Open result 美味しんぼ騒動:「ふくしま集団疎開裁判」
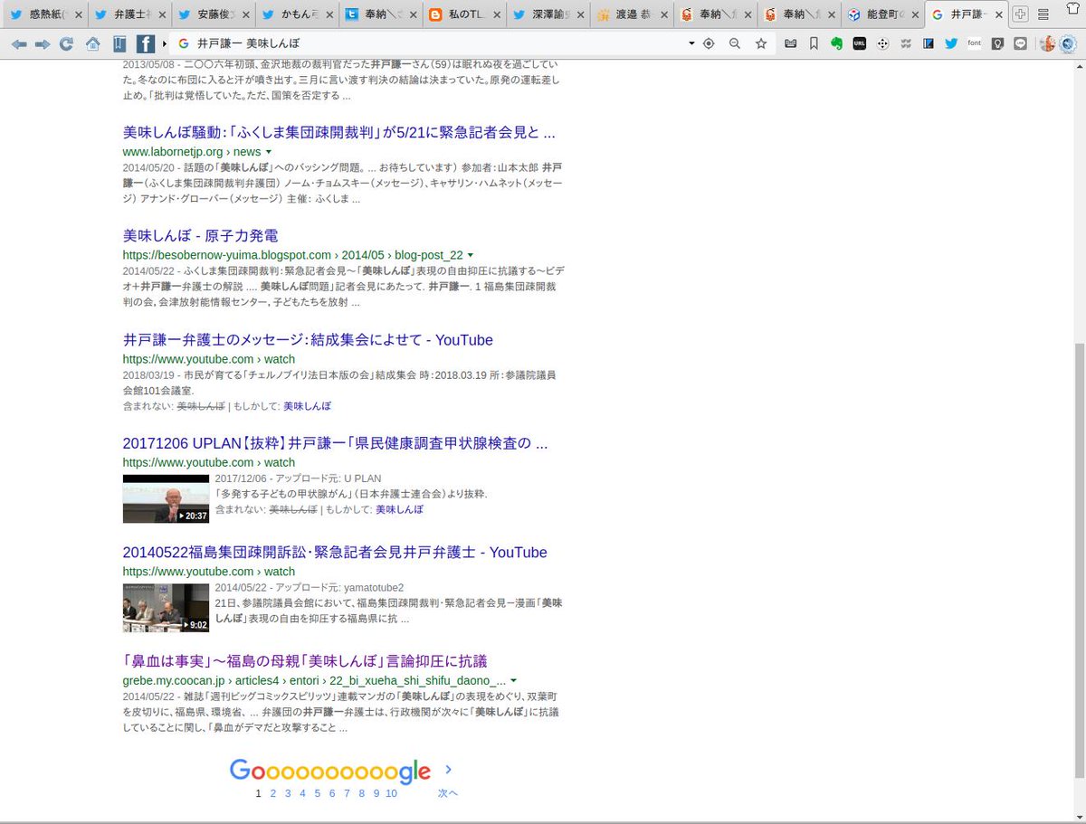This screenshot has height=824, width=1086. pyautogui.click(x=338, y=132)
